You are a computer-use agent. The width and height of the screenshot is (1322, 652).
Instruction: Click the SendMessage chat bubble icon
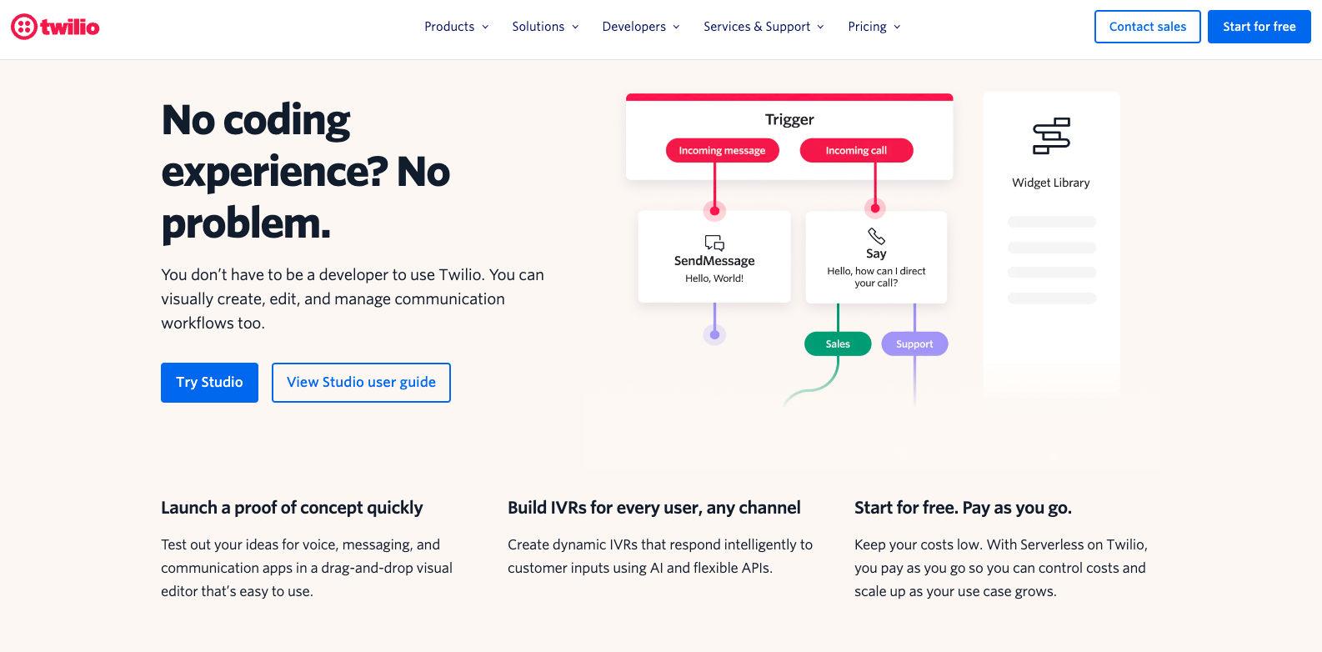click(x=714, y=243)
